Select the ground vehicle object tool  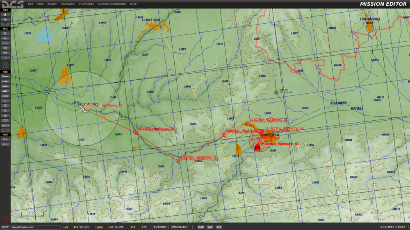[5, 91]
